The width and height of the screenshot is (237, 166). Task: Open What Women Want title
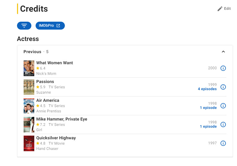(x=54, y=63)
